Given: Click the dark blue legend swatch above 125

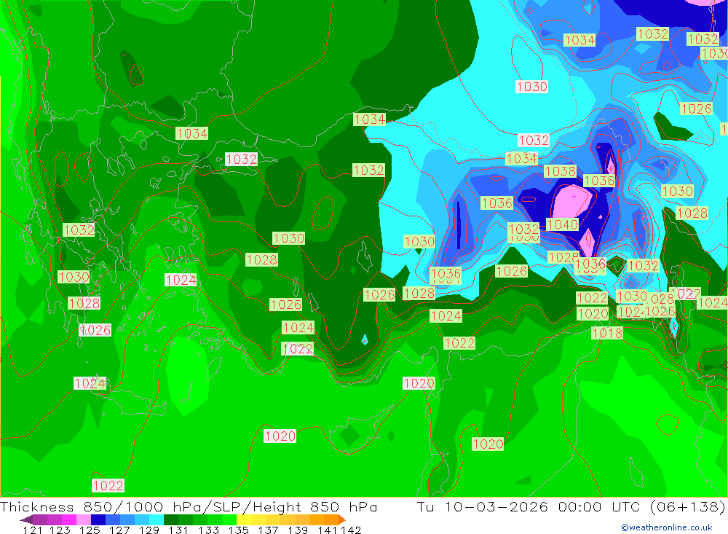Looking at the screenshot, I should (98, 519).
